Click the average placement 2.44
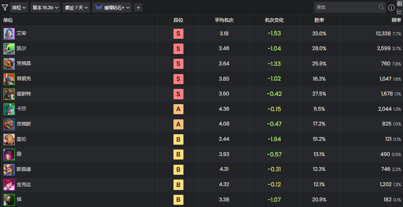Viewport: 403px width, 207px height. pyautogui.click(x=224, y=139)
